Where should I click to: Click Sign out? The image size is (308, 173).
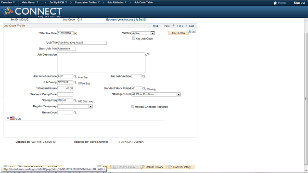[x=299, y=3]
